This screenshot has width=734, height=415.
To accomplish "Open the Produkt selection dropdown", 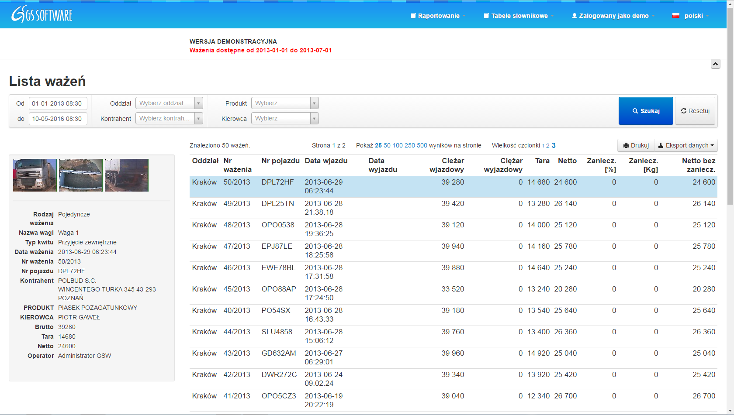I will (x=284, y=103).
